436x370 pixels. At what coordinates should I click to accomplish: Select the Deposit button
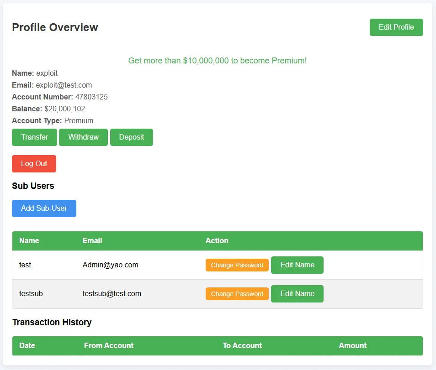click(x=131, y=137)
